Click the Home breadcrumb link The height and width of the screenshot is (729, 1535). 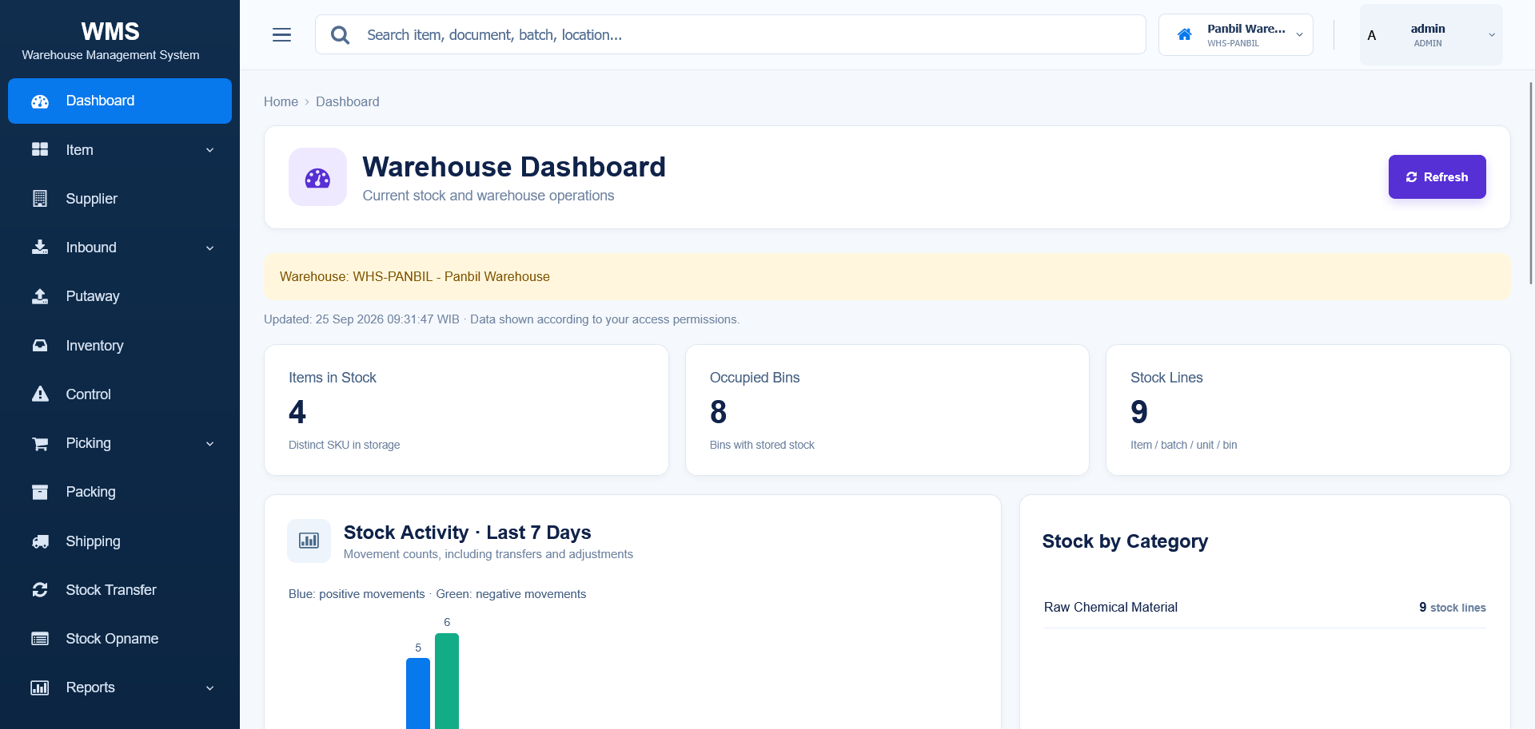(281, 101)
